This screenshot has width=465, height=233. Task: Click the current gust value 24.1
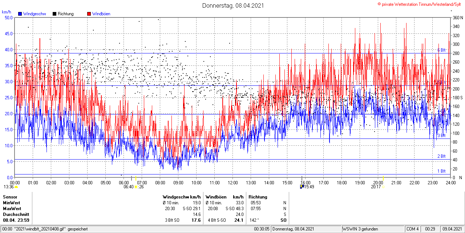239,220
